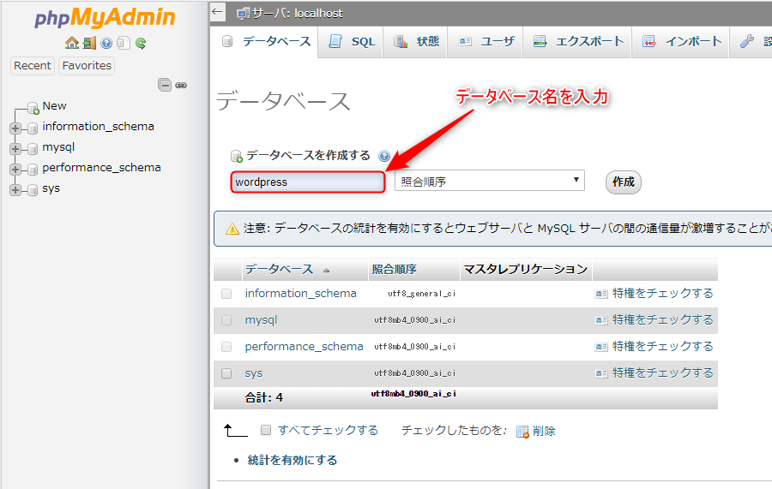This screenshot has height=489, width=772.
Task: Expand the information_schema tree node
Action: tap(15, 128)
